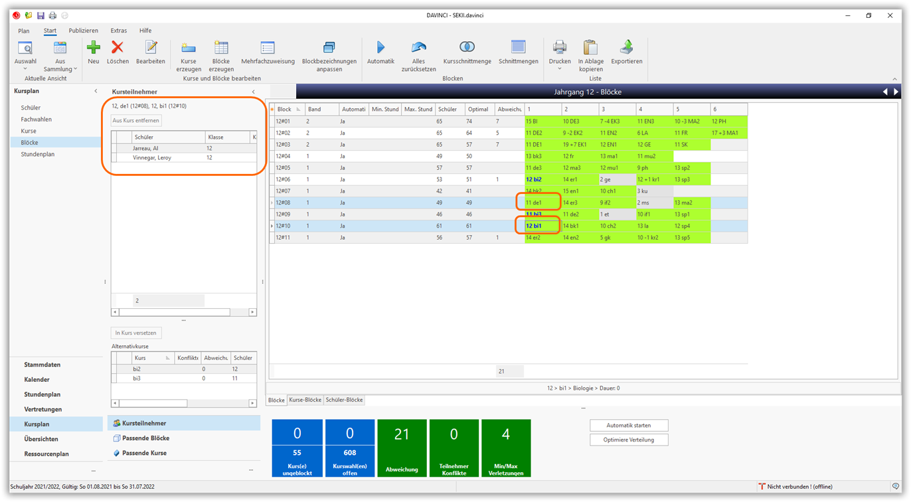
Task: Click the Automatik starten button
Action: click(628, 426)
